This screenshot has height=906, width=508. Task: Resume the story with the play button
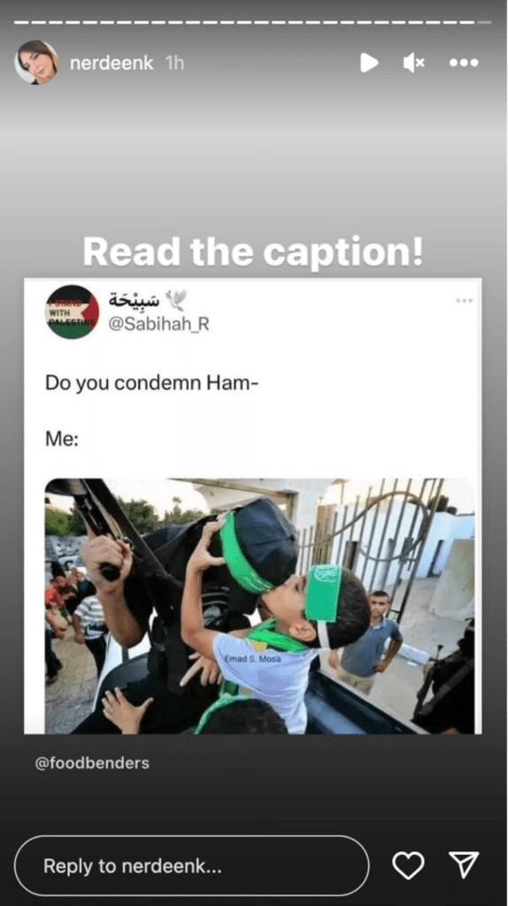click(x=369, y=63)
